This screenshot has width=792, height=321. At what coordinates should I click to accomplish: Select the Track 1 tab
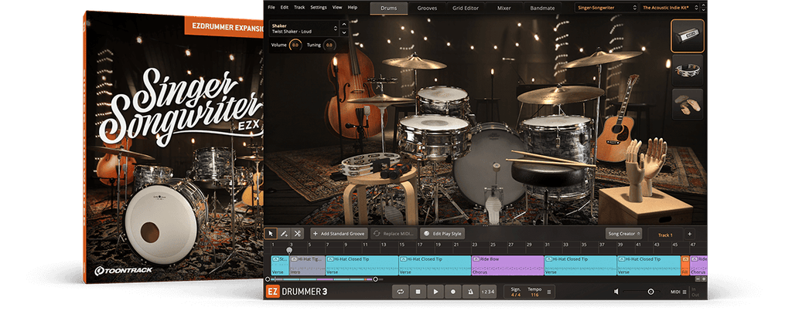(665, 235)
